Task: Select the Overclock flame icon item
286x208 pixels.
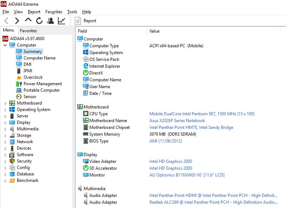Action: pyautogui.click(x=33, y=77)
